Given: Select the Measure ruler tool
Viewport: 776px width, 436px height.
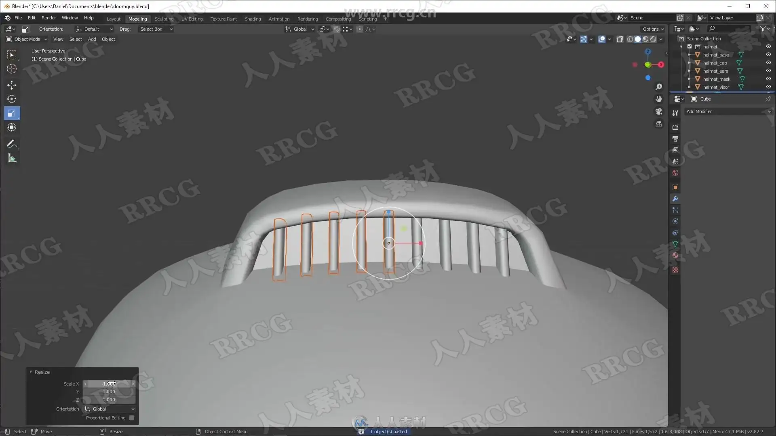Looking at the screenshot, I should (12, 158).
